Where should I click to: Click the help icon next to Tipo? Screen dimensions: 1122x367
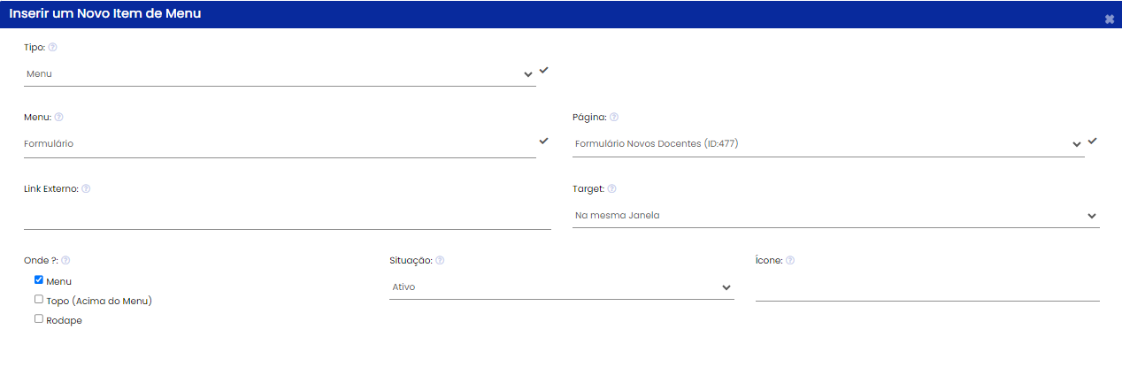click(x=52, y=47)
